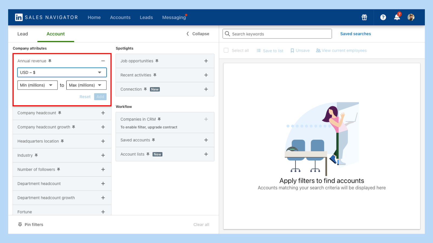The image size is (433, 243).
Task: Open the notifications bell icon
Action: tap(397, 17)
